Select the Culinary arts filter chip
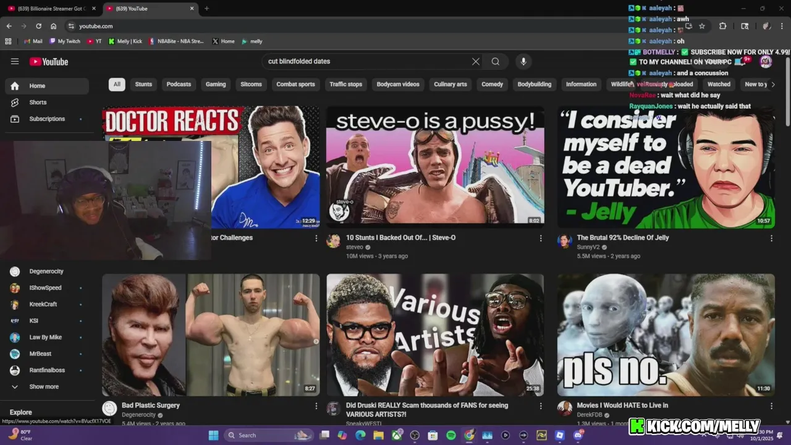Viewport: 791px width, 445px height. click(450, 84)
